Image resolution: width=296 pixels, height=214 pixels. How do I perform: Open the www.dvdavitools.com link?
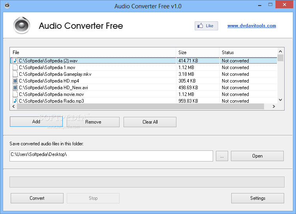[x=252, y=26]
